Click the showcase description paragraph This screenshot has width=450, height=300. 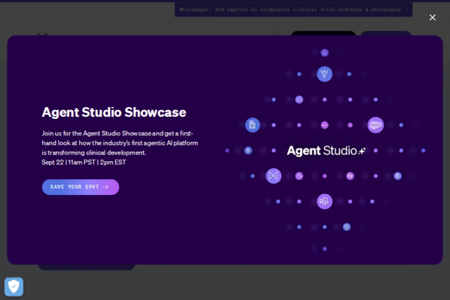click(120, 142)
